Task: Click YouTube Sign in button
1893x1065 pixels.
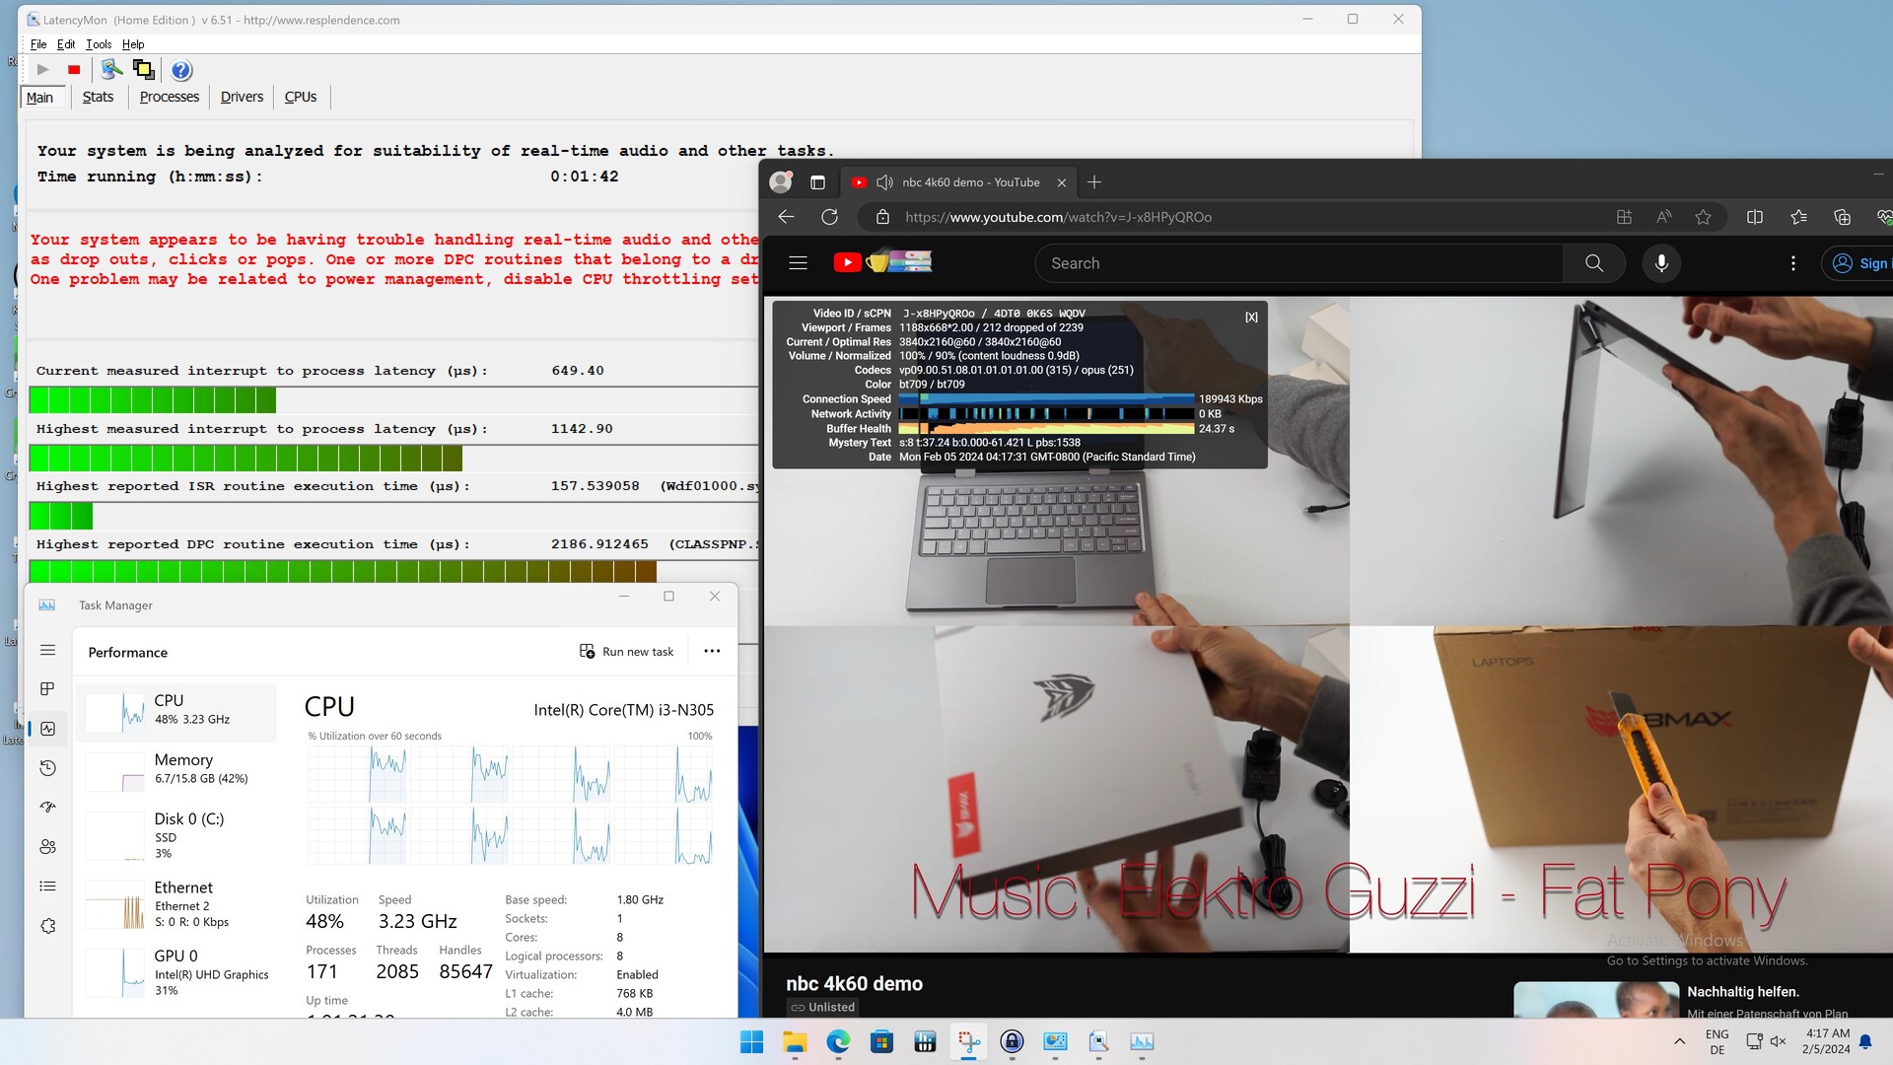Action: pos(1858,263)
